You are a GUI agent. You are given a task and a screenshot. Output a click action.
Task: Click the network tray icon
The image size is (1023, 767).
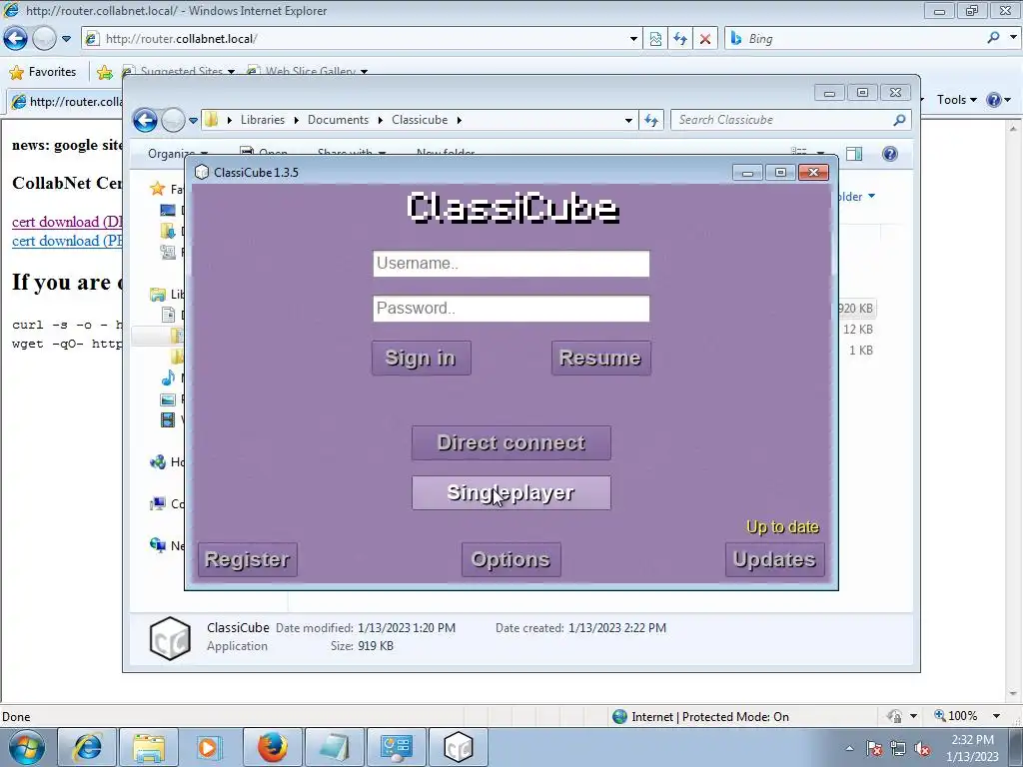898,748
